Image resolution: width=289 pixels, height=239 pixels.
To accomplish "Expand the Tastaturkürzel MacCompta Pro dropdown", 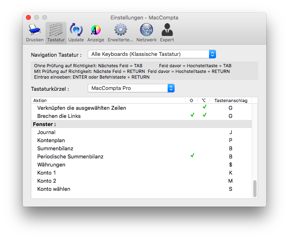I will point(131,88).
